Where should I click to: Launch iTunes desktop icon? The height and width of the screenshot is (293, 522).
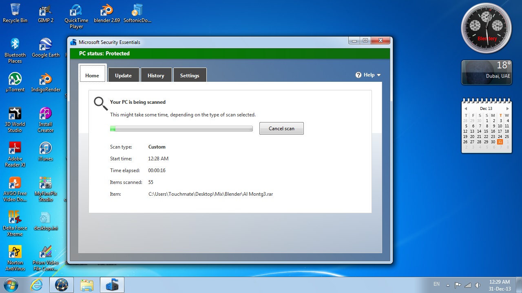46,151
